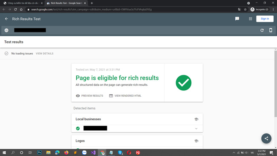Click the translate page icon
The height and width of the screenshot is (156, 277).
point(239,9)
